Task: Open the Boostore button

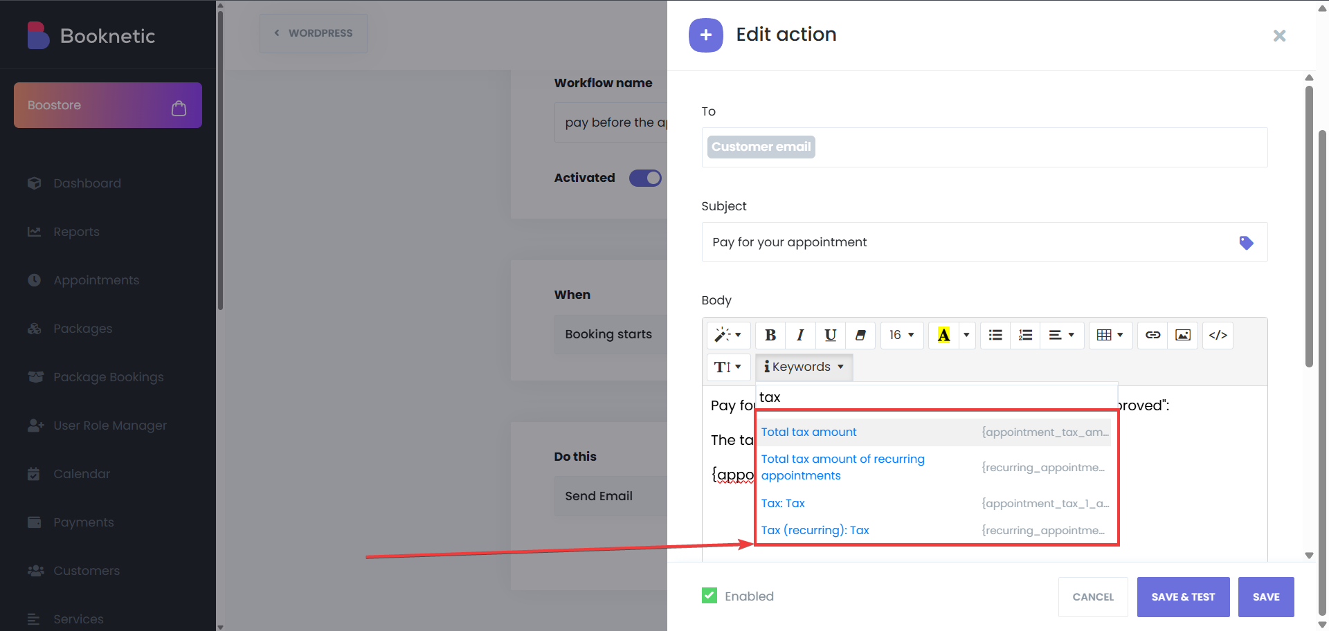Action: (x=108, y=105)
